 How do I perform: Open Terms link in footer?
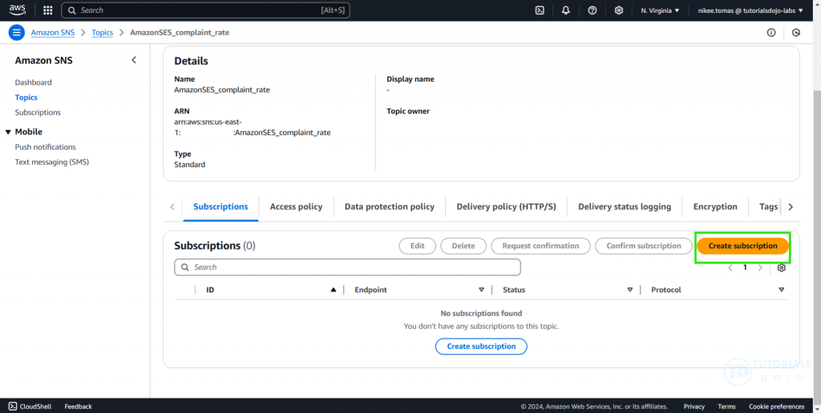tap(726, 407)
